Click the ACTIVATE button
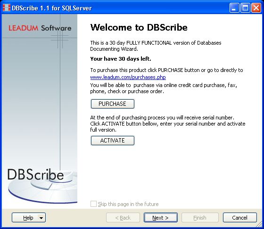264x229 pixels. point(113,140)
